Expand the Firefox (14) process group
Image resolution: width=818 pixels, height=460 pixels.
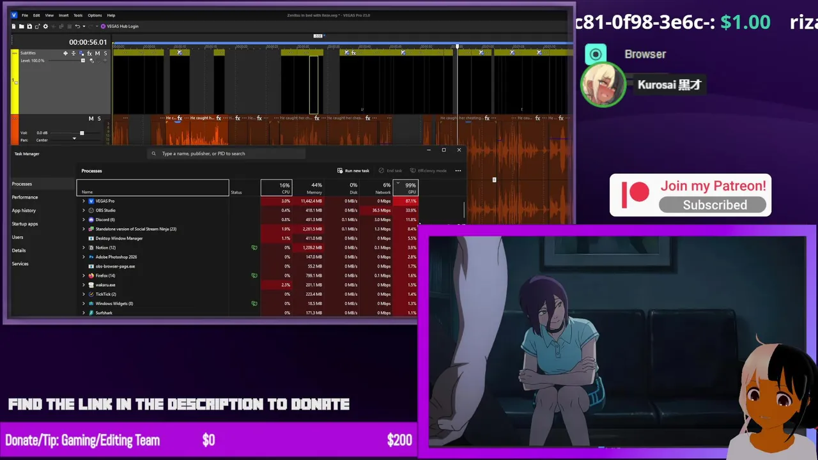83,275
